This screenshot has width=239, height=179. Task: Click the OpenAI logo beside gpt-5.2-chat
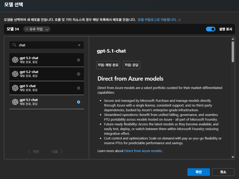[x=15, y=74]
